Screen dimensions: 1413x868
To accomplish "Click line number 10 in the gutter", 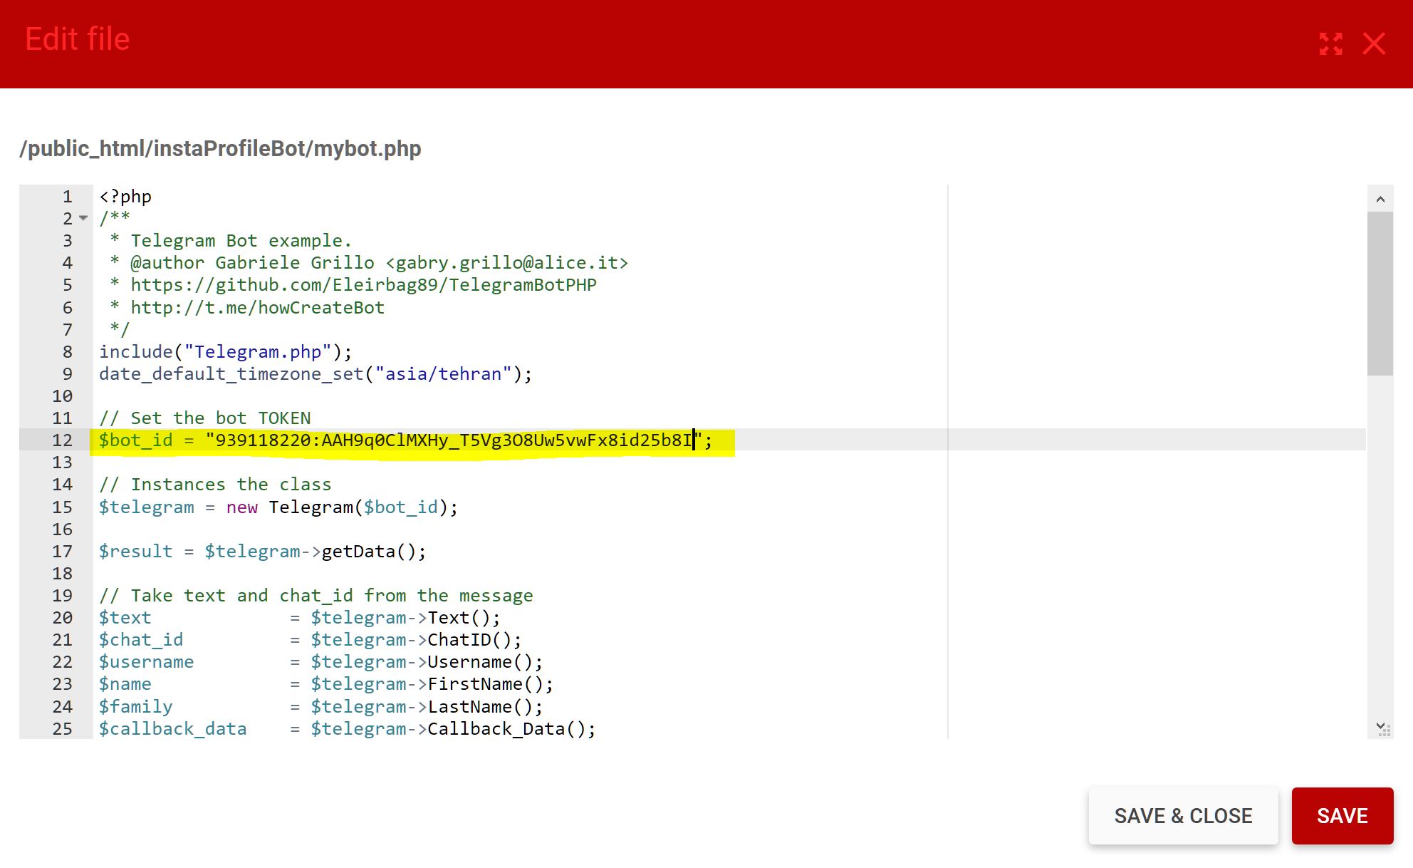I will [x=63, y=396].
